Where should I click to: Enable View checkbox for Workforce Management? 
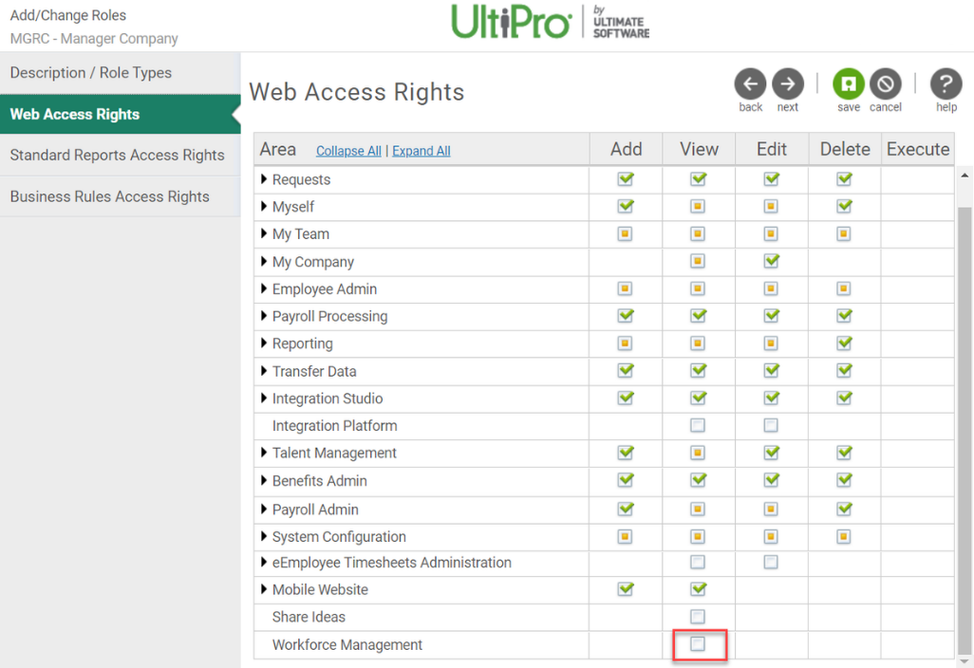click(x=698, y=644)
